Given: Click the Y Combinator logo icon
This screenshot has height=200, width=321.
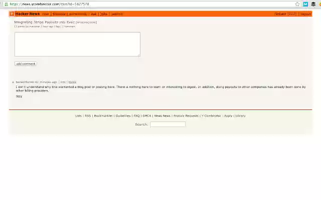Looking at the screenshot, I should pyautogui.click(x=12, y=14).
